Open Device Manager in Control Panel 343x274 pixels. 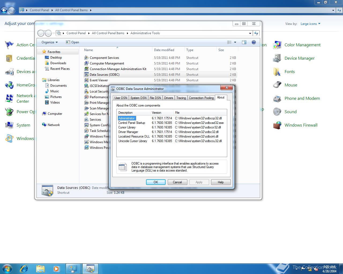click(x=300, y=58)
